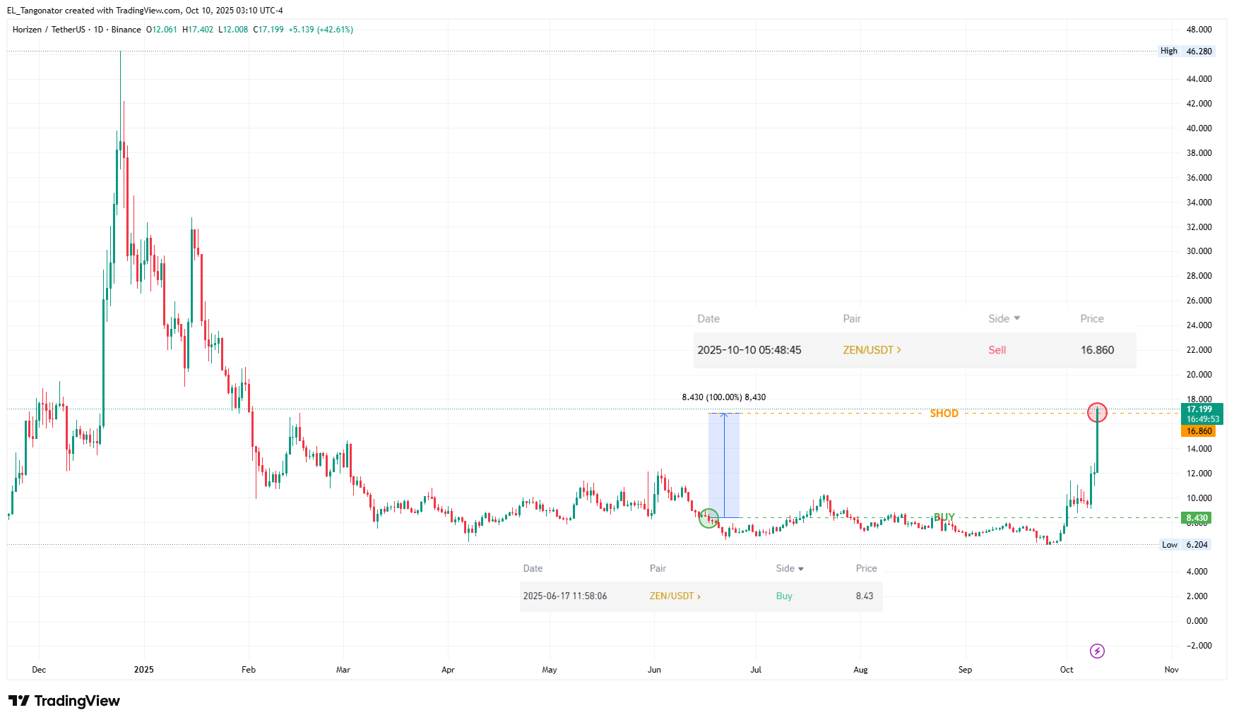The width and height of the screenshot is (1234, 722).
Task: Click the SHOD label on the dashed resistance line
Action: (944, 414)
